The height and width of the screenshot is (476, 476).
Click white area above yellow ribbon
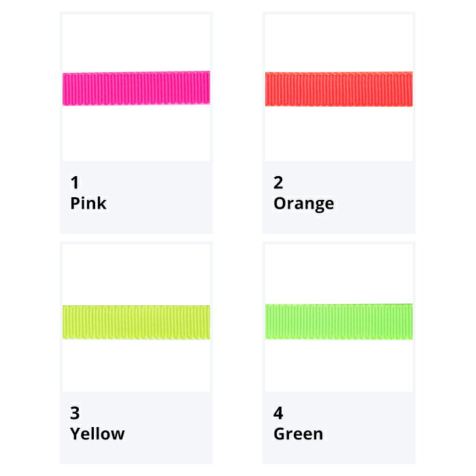pyautogui.click(x=136, y=275)
